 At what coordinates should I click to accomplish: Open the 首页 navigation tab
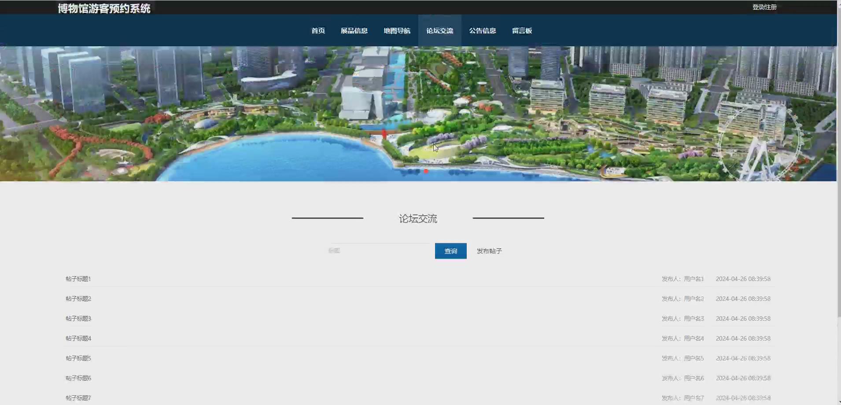coord(318,30)
